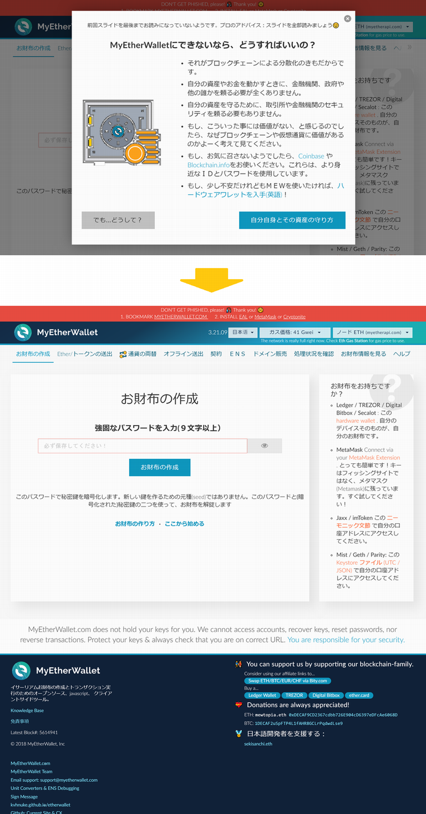Open the ノード ETH (myetherapi.com) dropdown
The image size is (426, 814).
click(x=373, y=332)
